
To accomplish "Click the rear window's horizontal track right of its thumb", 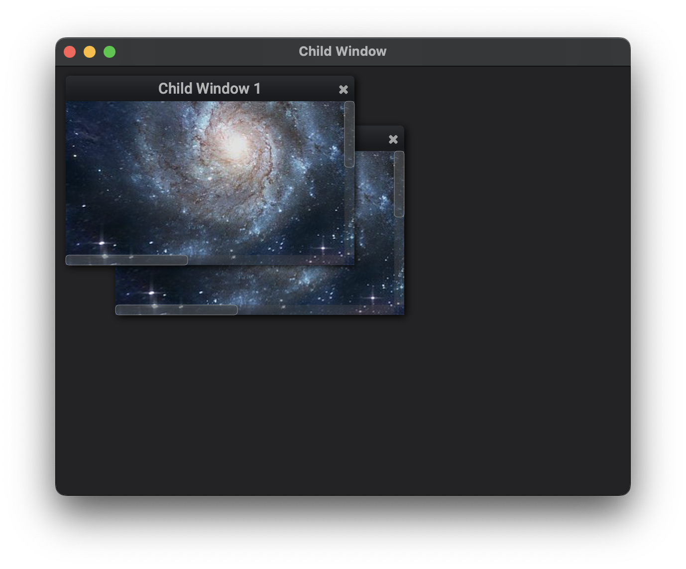I will coord(316,310).
